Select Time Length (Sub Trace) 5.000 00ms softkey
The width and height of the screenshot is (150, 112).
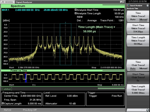(138, 90)
